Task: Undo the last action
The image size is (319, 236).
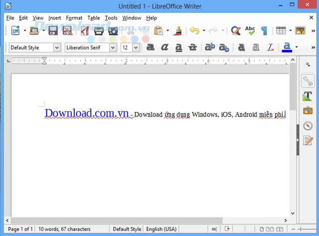Action: (194, 31)
